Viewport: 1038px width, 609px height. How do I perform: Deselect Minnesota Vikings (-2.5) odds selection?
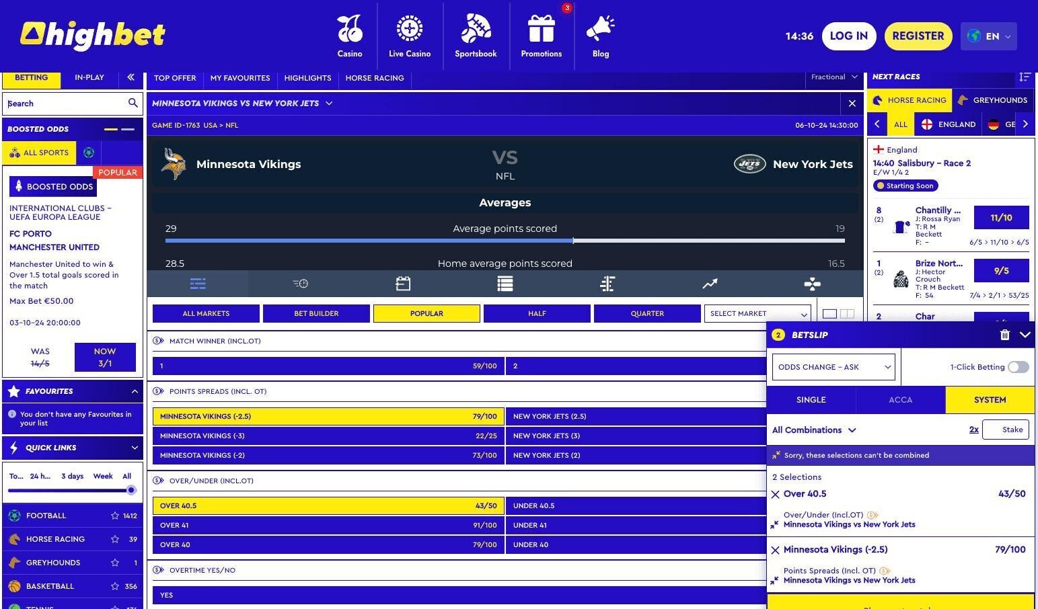pyautogui.click(x=328, y=416)
